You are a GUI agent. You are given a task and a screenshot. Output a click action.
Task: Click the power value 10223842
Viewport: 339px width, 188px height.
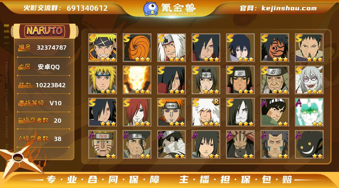[51, 85]
